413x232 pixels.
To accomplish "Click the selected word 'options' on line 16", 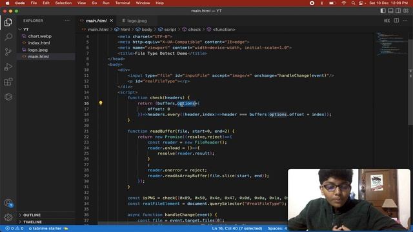I will click(x=186, y=103).
